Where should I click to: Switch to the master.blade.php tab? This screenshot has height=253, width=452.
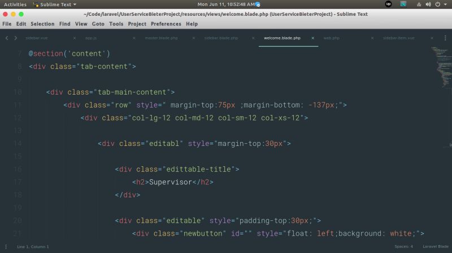pos(161,38)
